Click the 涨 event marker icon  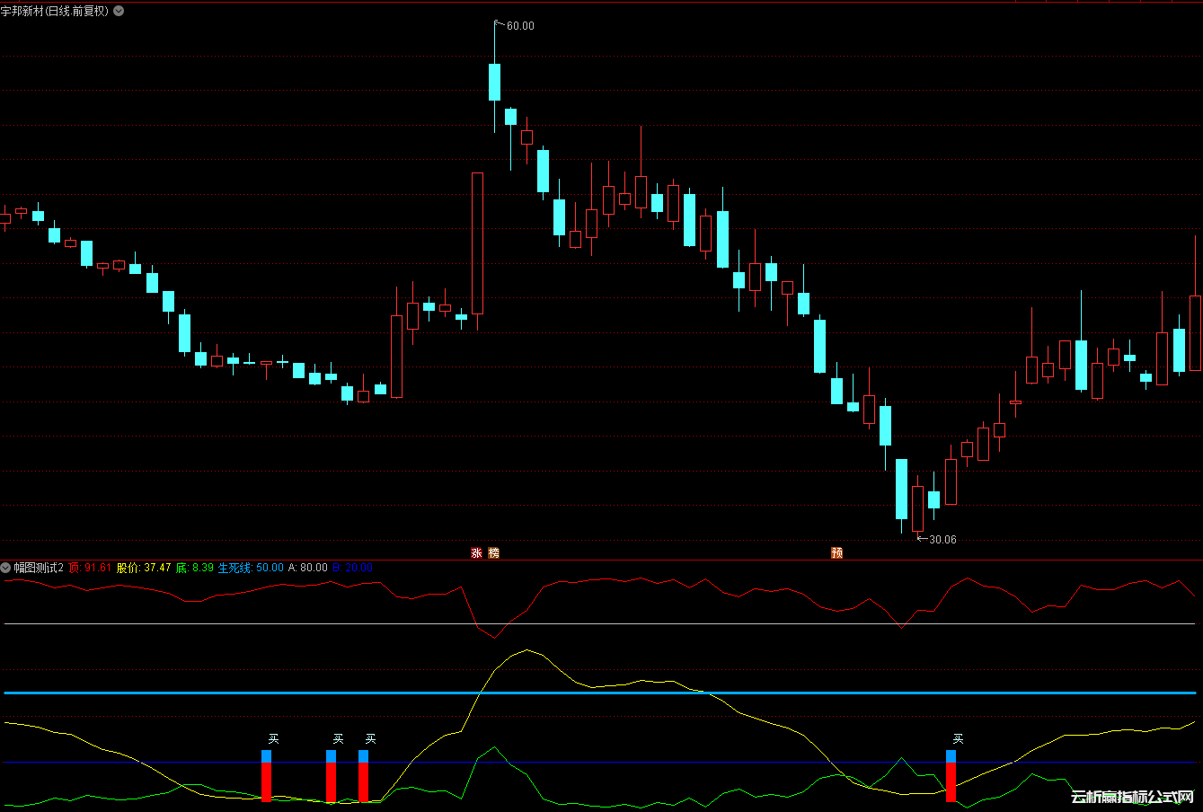(x=477, y=553)
